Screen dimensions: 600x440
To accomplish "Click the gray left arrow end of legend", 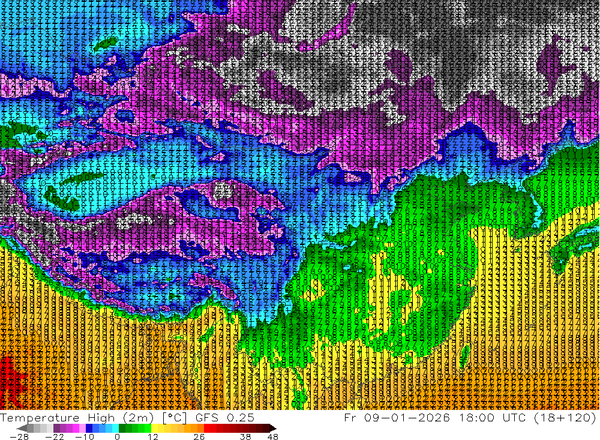I will (22, 428).
